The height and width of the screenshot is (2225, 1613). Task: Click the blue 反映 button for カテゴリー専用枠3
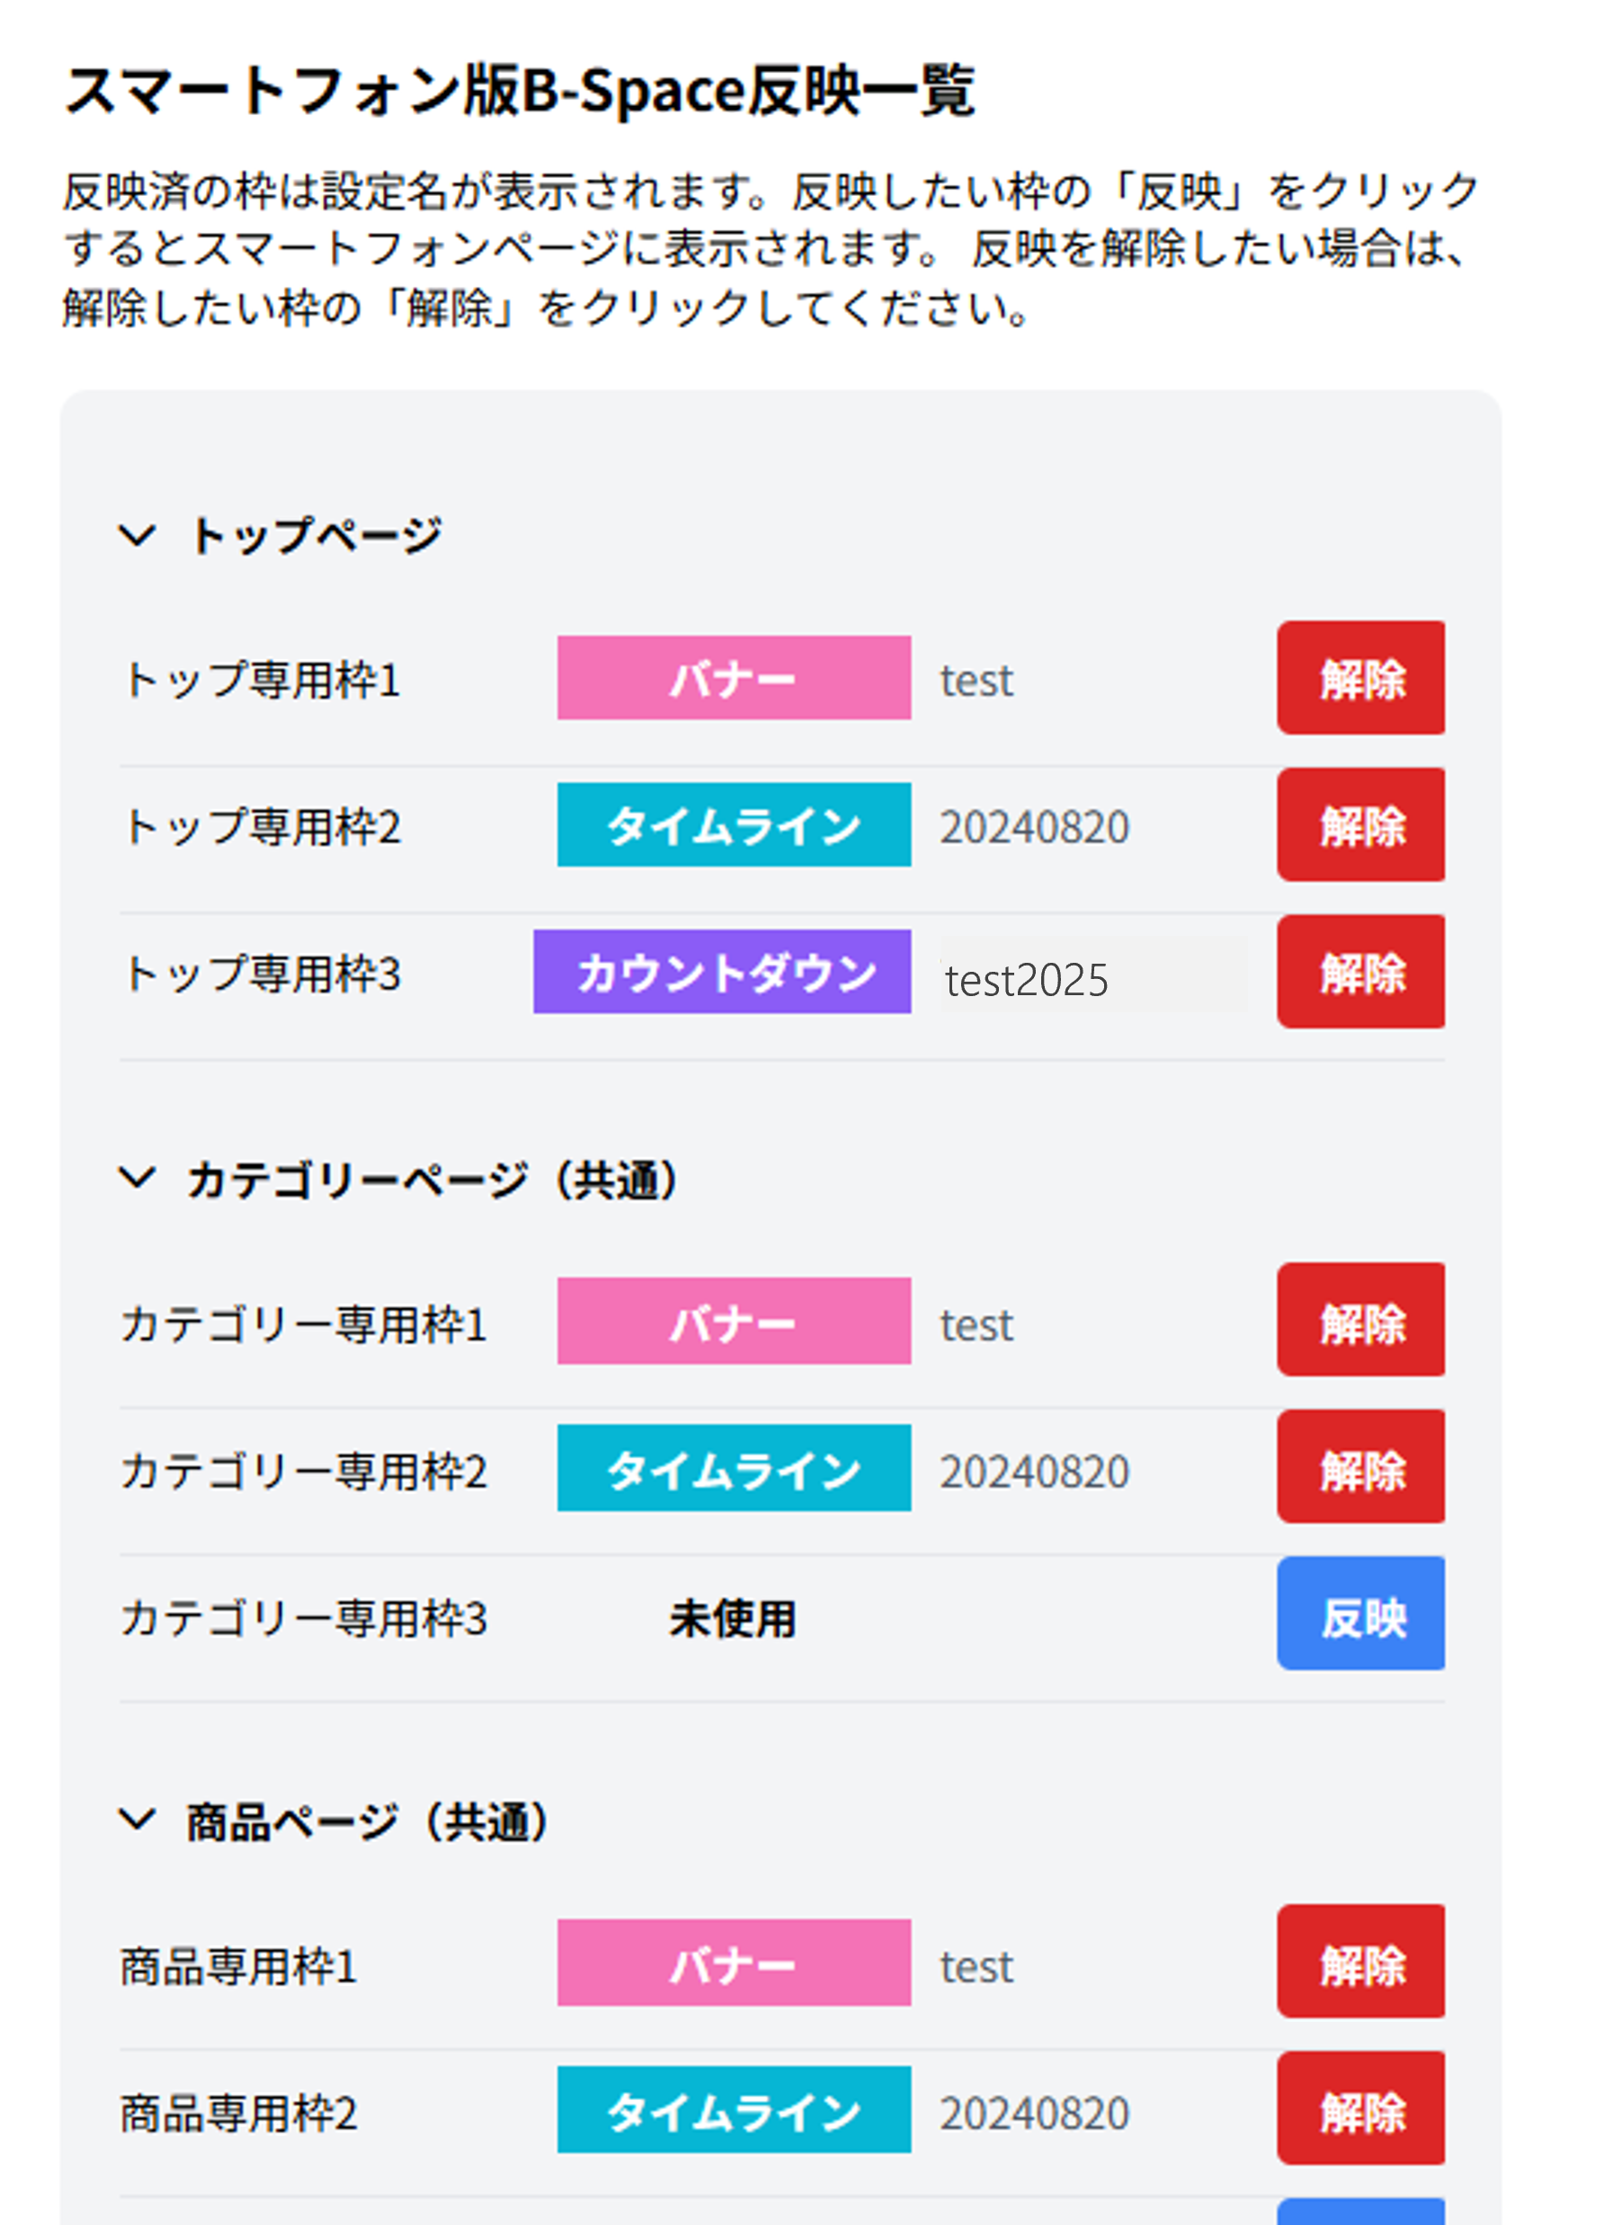point(1359,1614)
